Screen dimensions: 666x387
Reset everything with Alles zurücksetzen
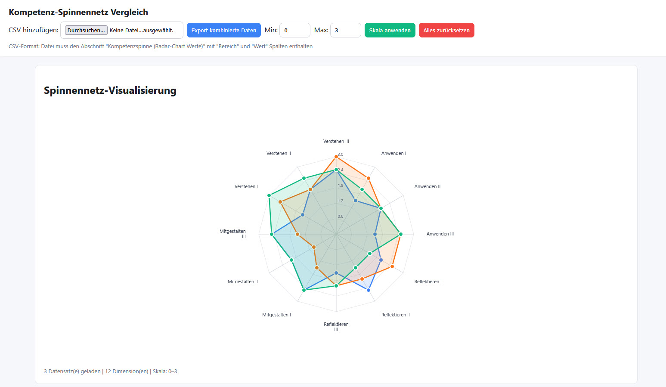point(446,30)
